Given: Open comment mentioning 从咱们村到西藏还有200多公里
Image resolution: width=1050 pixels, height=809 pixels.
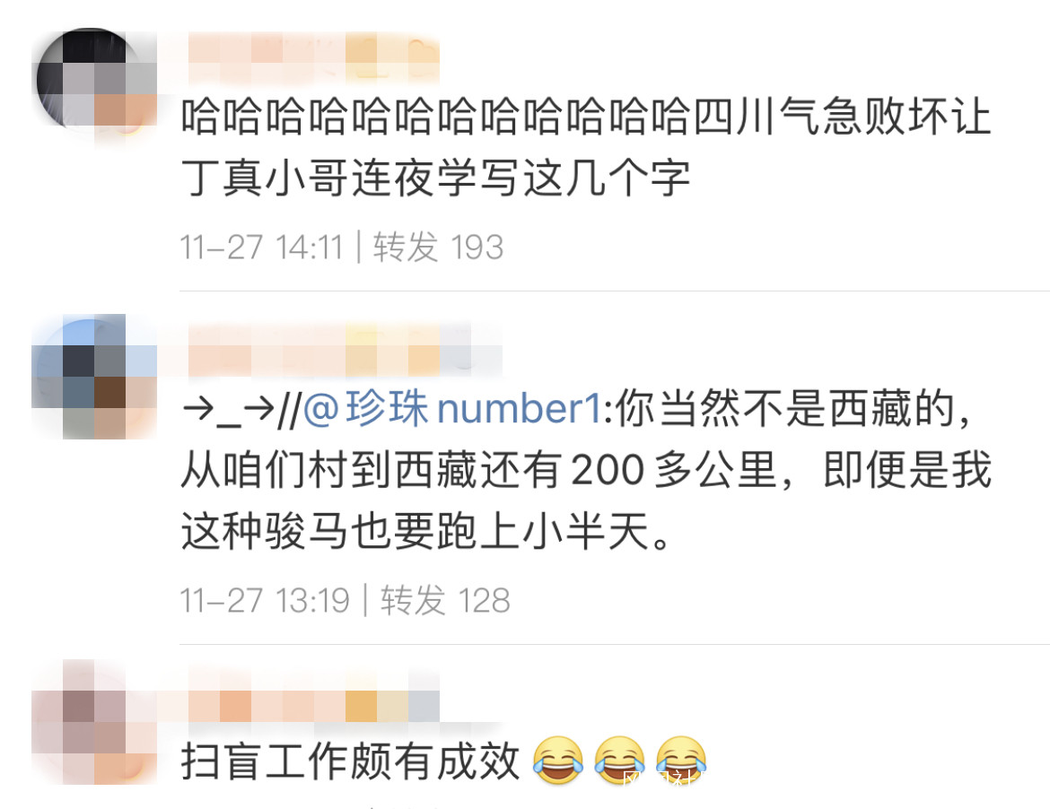Looking at the screenshot, I should 586,470.
